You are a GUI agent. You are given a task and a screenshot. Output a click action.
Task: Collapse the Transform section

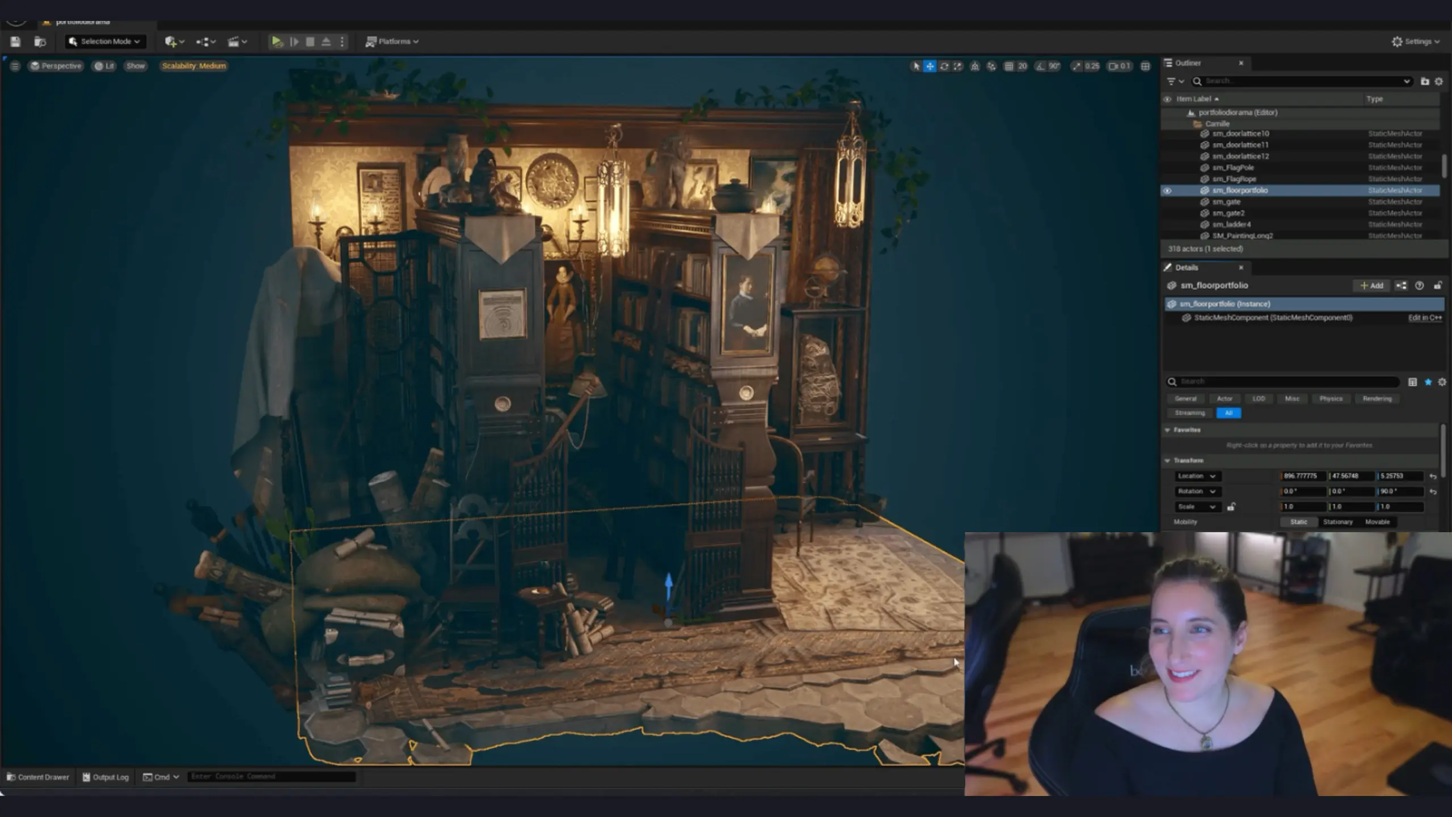pyautogui.click(x=1168, y=461)
